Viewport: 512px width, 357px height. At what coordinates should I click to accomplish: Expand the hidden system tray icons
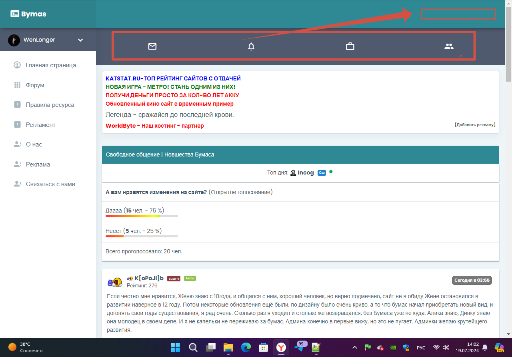click(x=354, y=347)
